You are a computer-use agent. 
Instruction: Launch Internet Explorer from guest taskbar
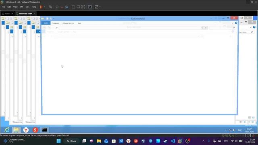tap(7, 130)
